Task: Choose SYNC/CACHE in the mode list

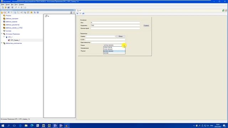Action: (114, 47)
